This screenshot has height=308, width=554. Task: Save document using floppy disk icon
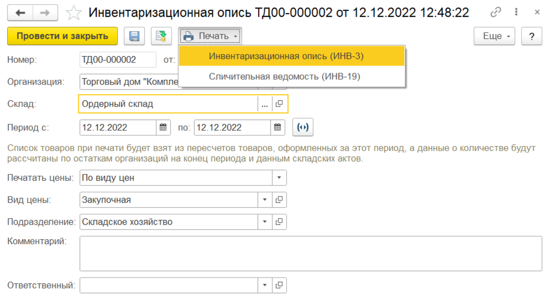pos(134,36)
